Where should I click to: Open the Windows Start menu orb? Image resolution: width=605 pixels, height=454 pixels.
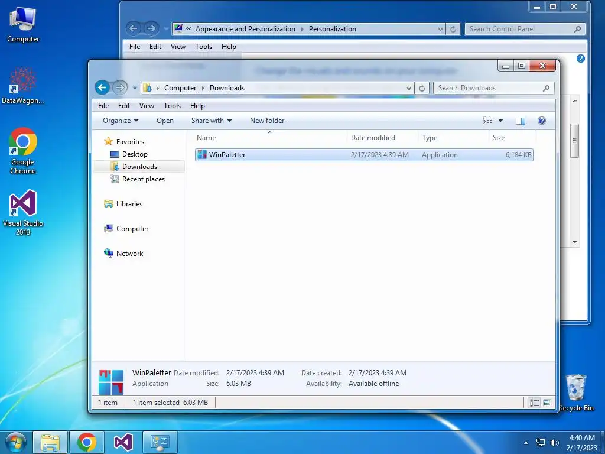click(x=16, y=442)
